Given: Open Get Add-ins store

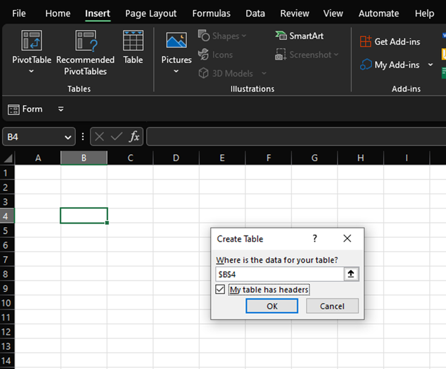Looking at the screenshot, I should [390, 42].
